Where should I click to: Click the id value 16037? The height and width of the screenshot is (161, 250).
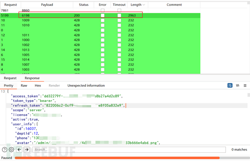[x=30, y=129]
